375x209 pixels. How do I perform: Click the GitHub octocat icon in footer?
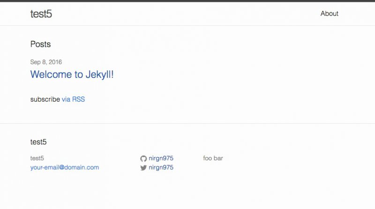(x=143, y=158)
